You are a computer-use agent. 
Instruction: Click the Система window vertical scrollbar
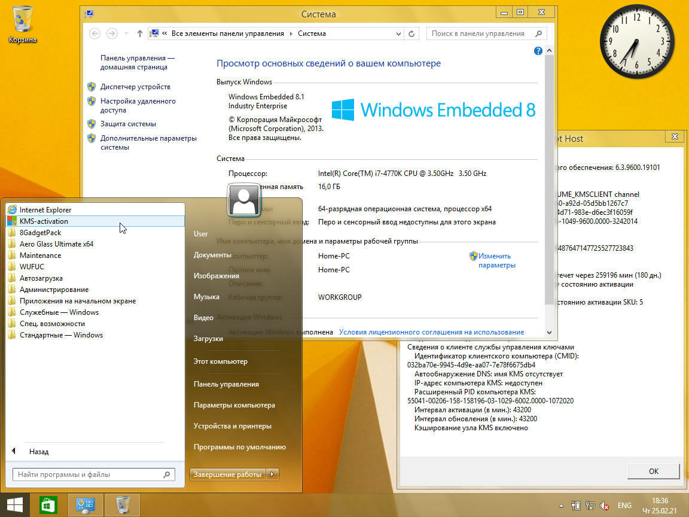(x=549, y=180)
